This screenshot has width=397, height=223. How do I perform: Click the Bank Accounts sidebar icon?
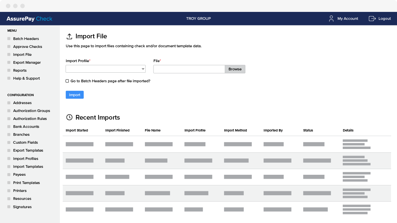pos(9,127)
